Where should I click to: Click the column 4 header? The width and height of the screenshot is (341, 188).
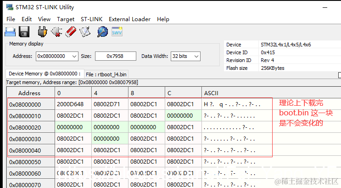110,93
